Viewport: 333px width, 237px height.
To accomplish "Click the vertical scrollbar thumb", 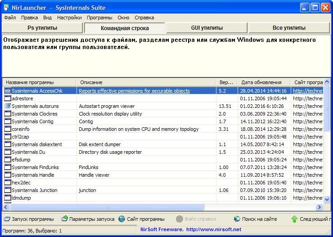I will coord(327,108).
